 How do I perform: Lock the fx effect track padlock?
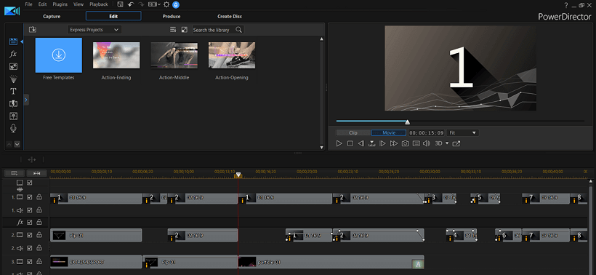[x=39, y=222]
